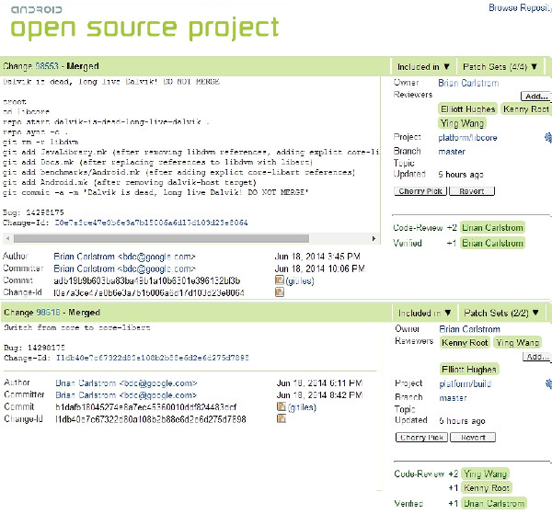Open Browse Repository link at top
The height and width of the screenshot is (514, 552).
pyautogui.click(x=520, y=7)
